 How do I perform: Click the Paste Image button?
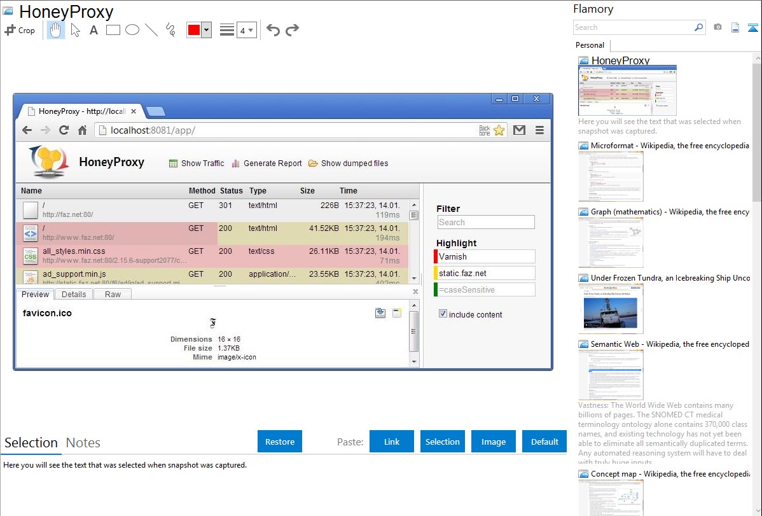tap(493, 442)
